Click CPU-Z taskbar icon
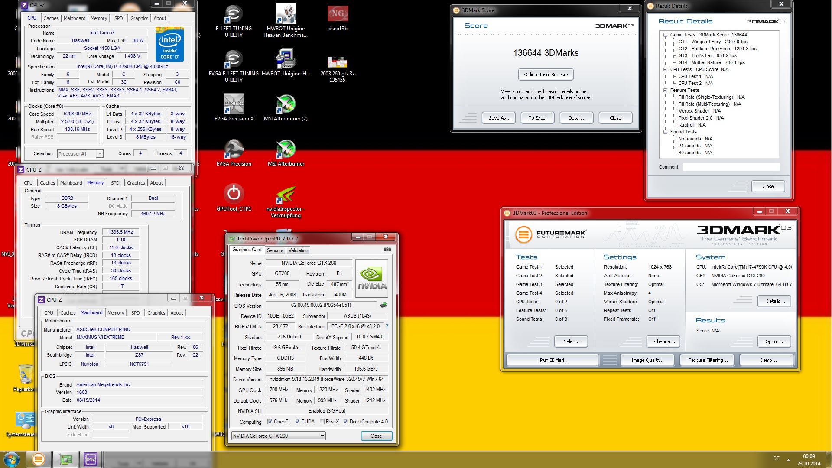 [91, 459]
